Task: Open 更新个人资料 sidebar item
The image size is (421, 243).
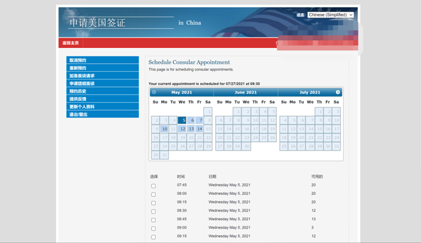Action: 103,107
